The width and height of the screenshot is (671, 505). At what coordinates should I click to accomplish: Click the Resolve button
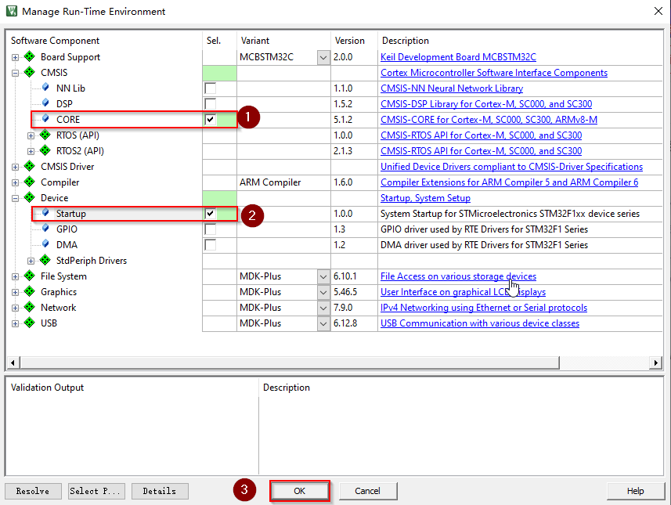coord(33,491)
